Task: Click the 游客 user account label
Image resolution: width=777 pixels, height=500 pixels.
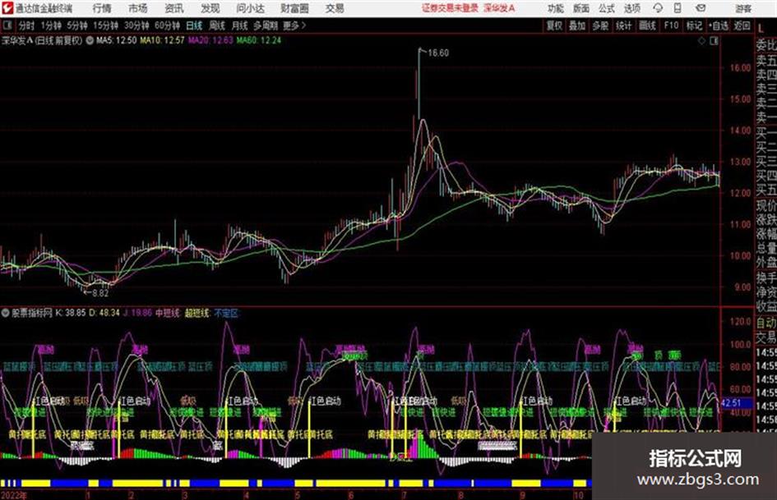Action: 743,8
